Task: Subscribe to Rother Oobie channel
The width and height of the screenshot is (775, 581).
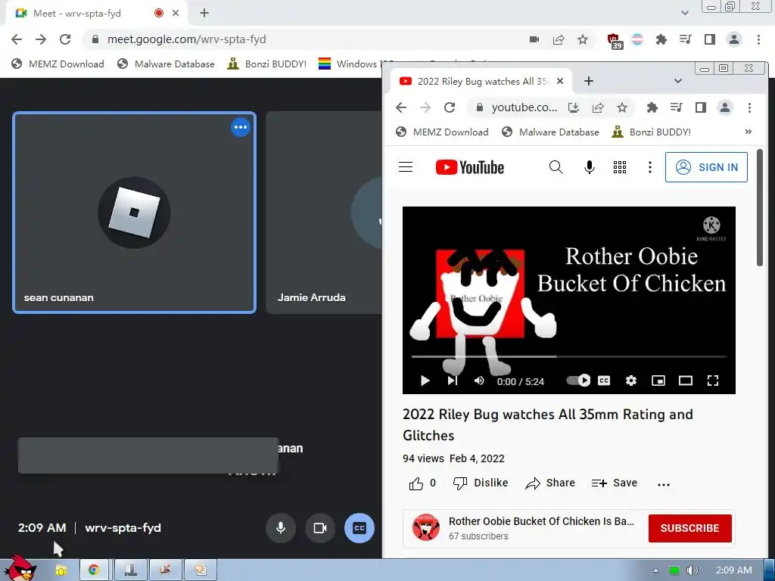Action: coord(690,528)
